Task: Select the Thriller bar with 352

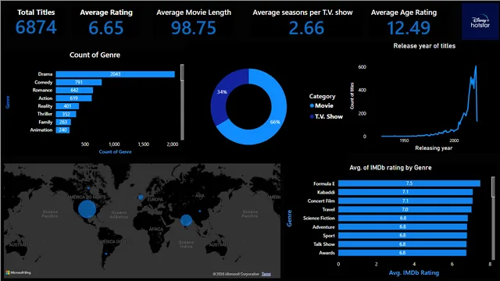Action: click(x=66, y=114)
